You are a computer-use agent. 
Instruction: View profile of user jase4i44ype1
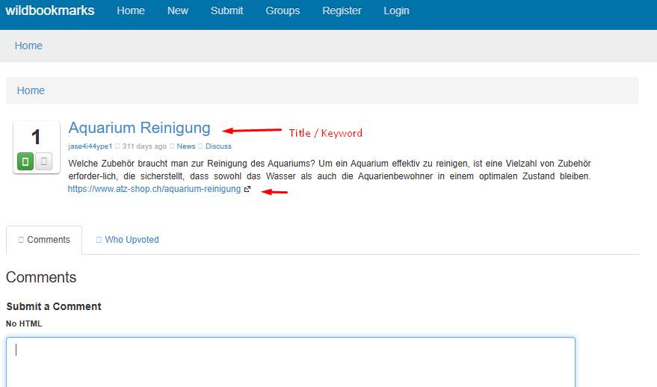[90, 146]
